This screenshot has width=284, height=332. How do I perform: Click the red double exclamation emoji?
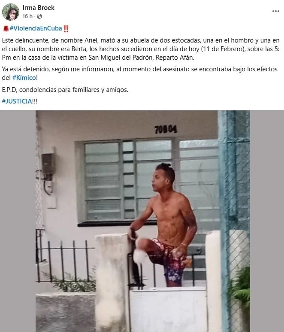66,28
